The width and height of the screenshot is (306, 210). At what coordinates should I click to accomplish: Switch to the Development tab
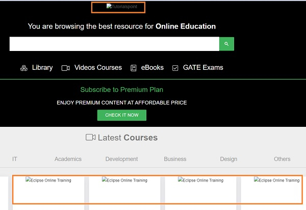[121, 159]
